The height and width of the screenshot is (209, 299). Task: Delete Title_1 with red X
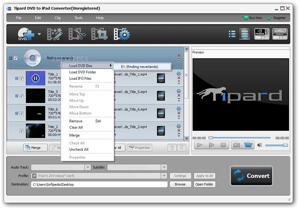[179, 78]
